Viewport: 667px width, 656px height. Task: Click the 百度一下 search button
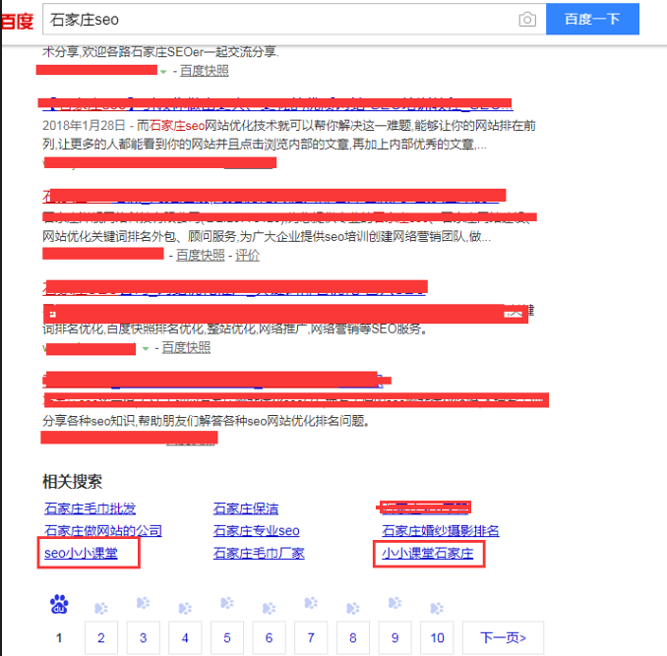click(x=592, y=19)
